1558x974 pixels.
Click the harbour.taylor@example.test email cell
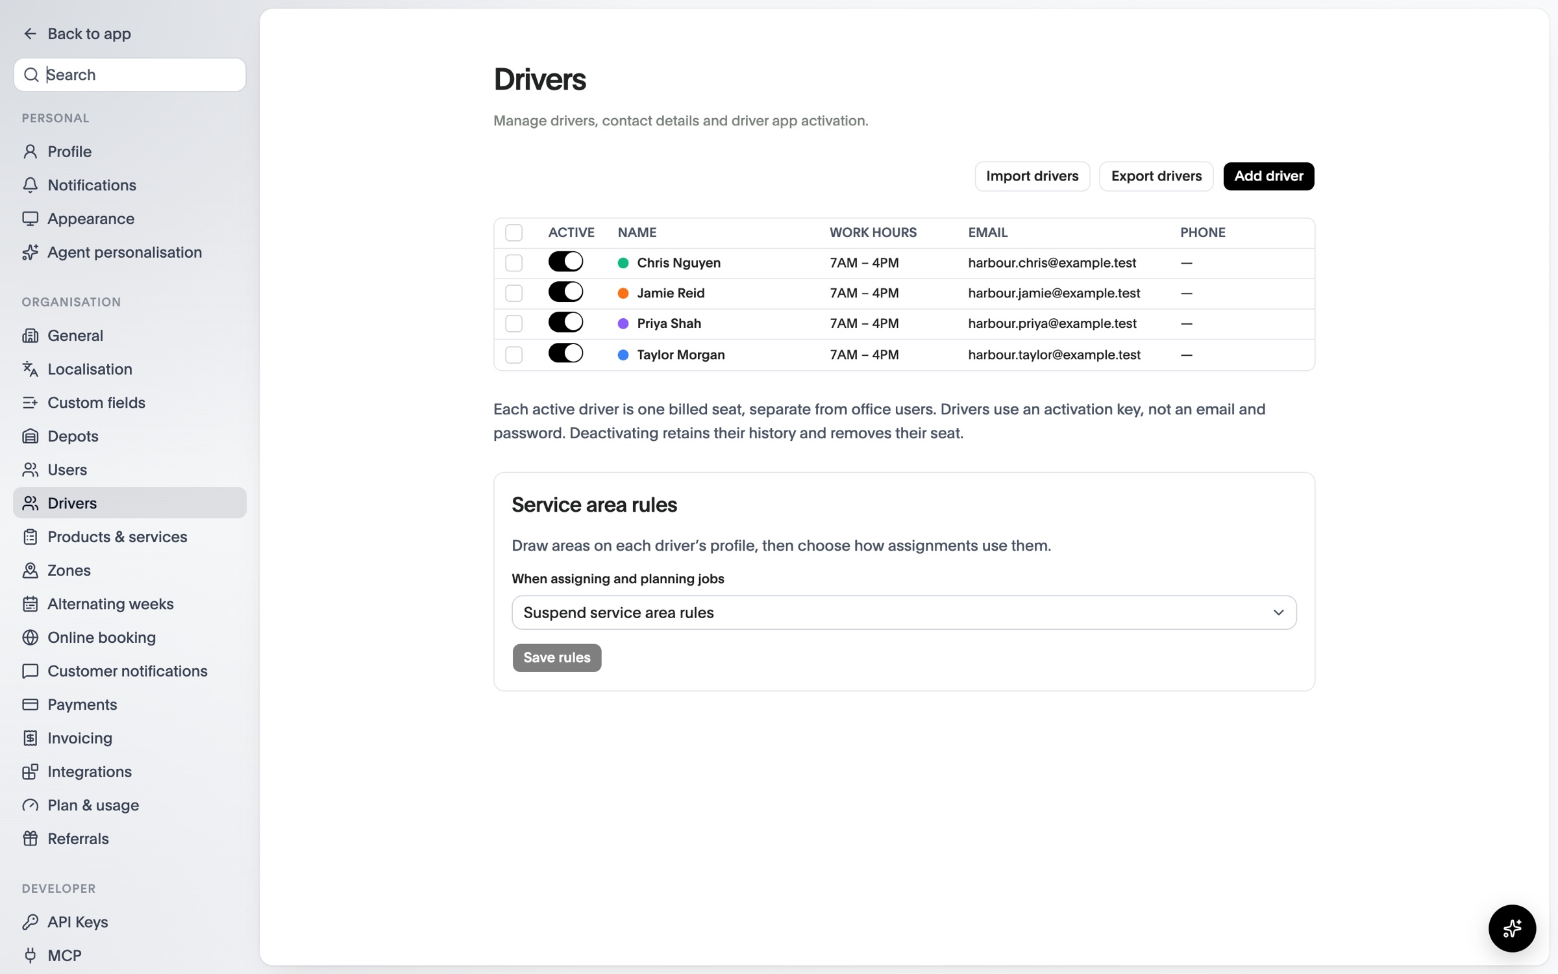point(1054,355)
